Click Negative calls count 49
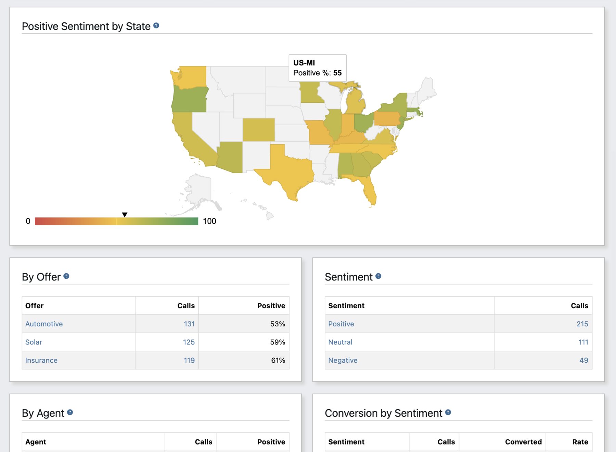This screenshot has width=616, height=452. [584, 360]
